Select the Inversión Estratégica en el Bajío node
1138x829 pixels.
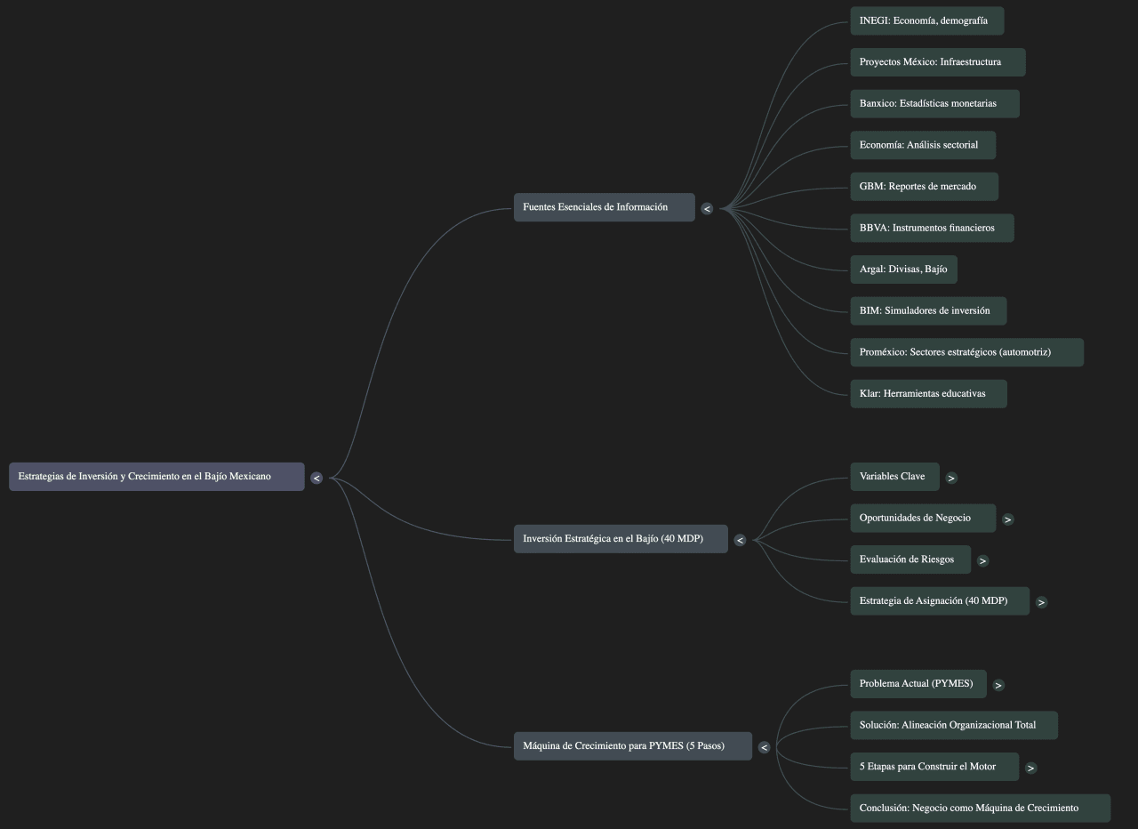click(621, 539)
